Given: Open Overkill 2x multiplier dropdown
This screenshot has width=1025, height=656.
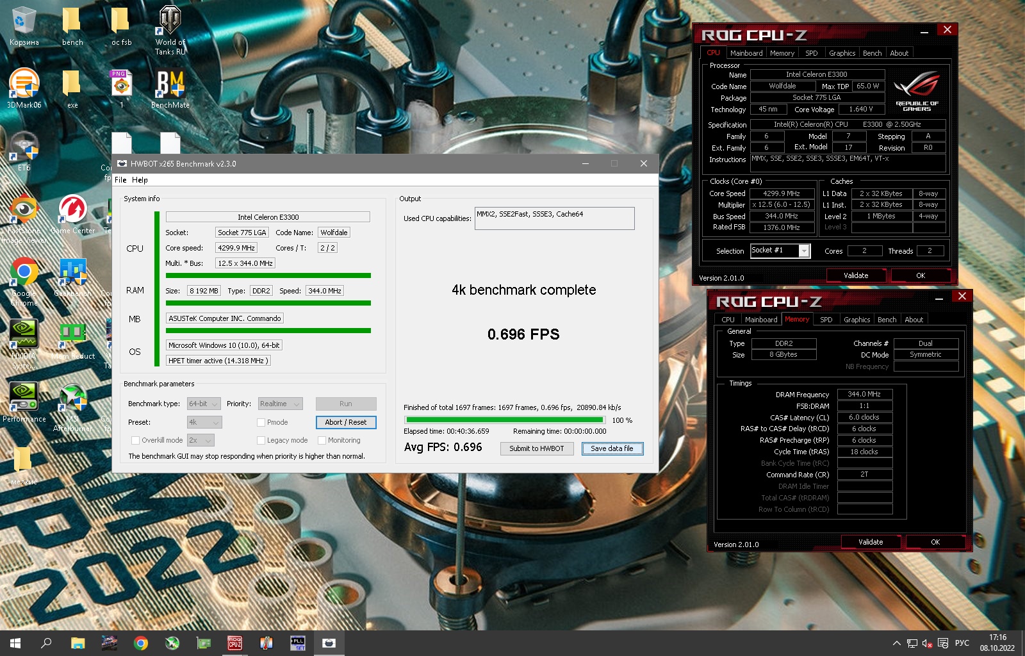Looking at the screenshot, I should point(201,440).
